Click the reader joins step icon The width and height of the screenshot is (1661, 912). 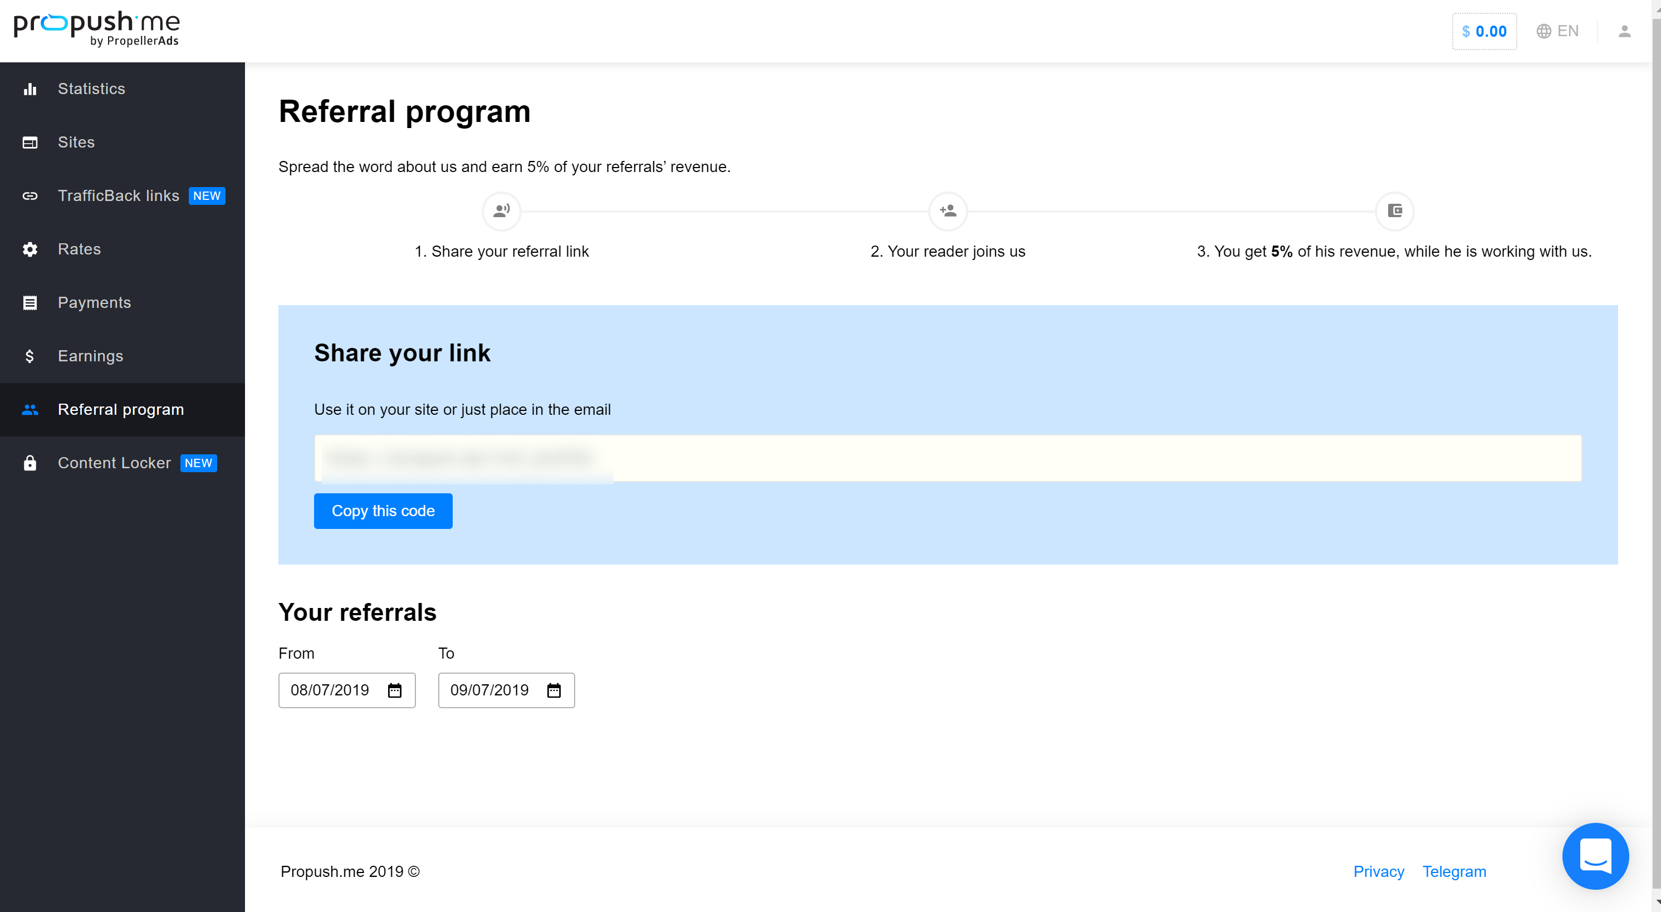point(948,211)
